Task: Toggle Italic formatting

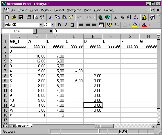Action: 66,25
